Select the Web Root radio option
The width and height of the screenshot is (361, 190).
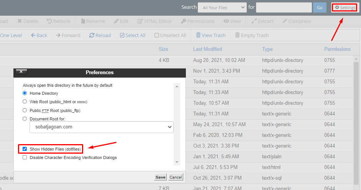[25, 102]
